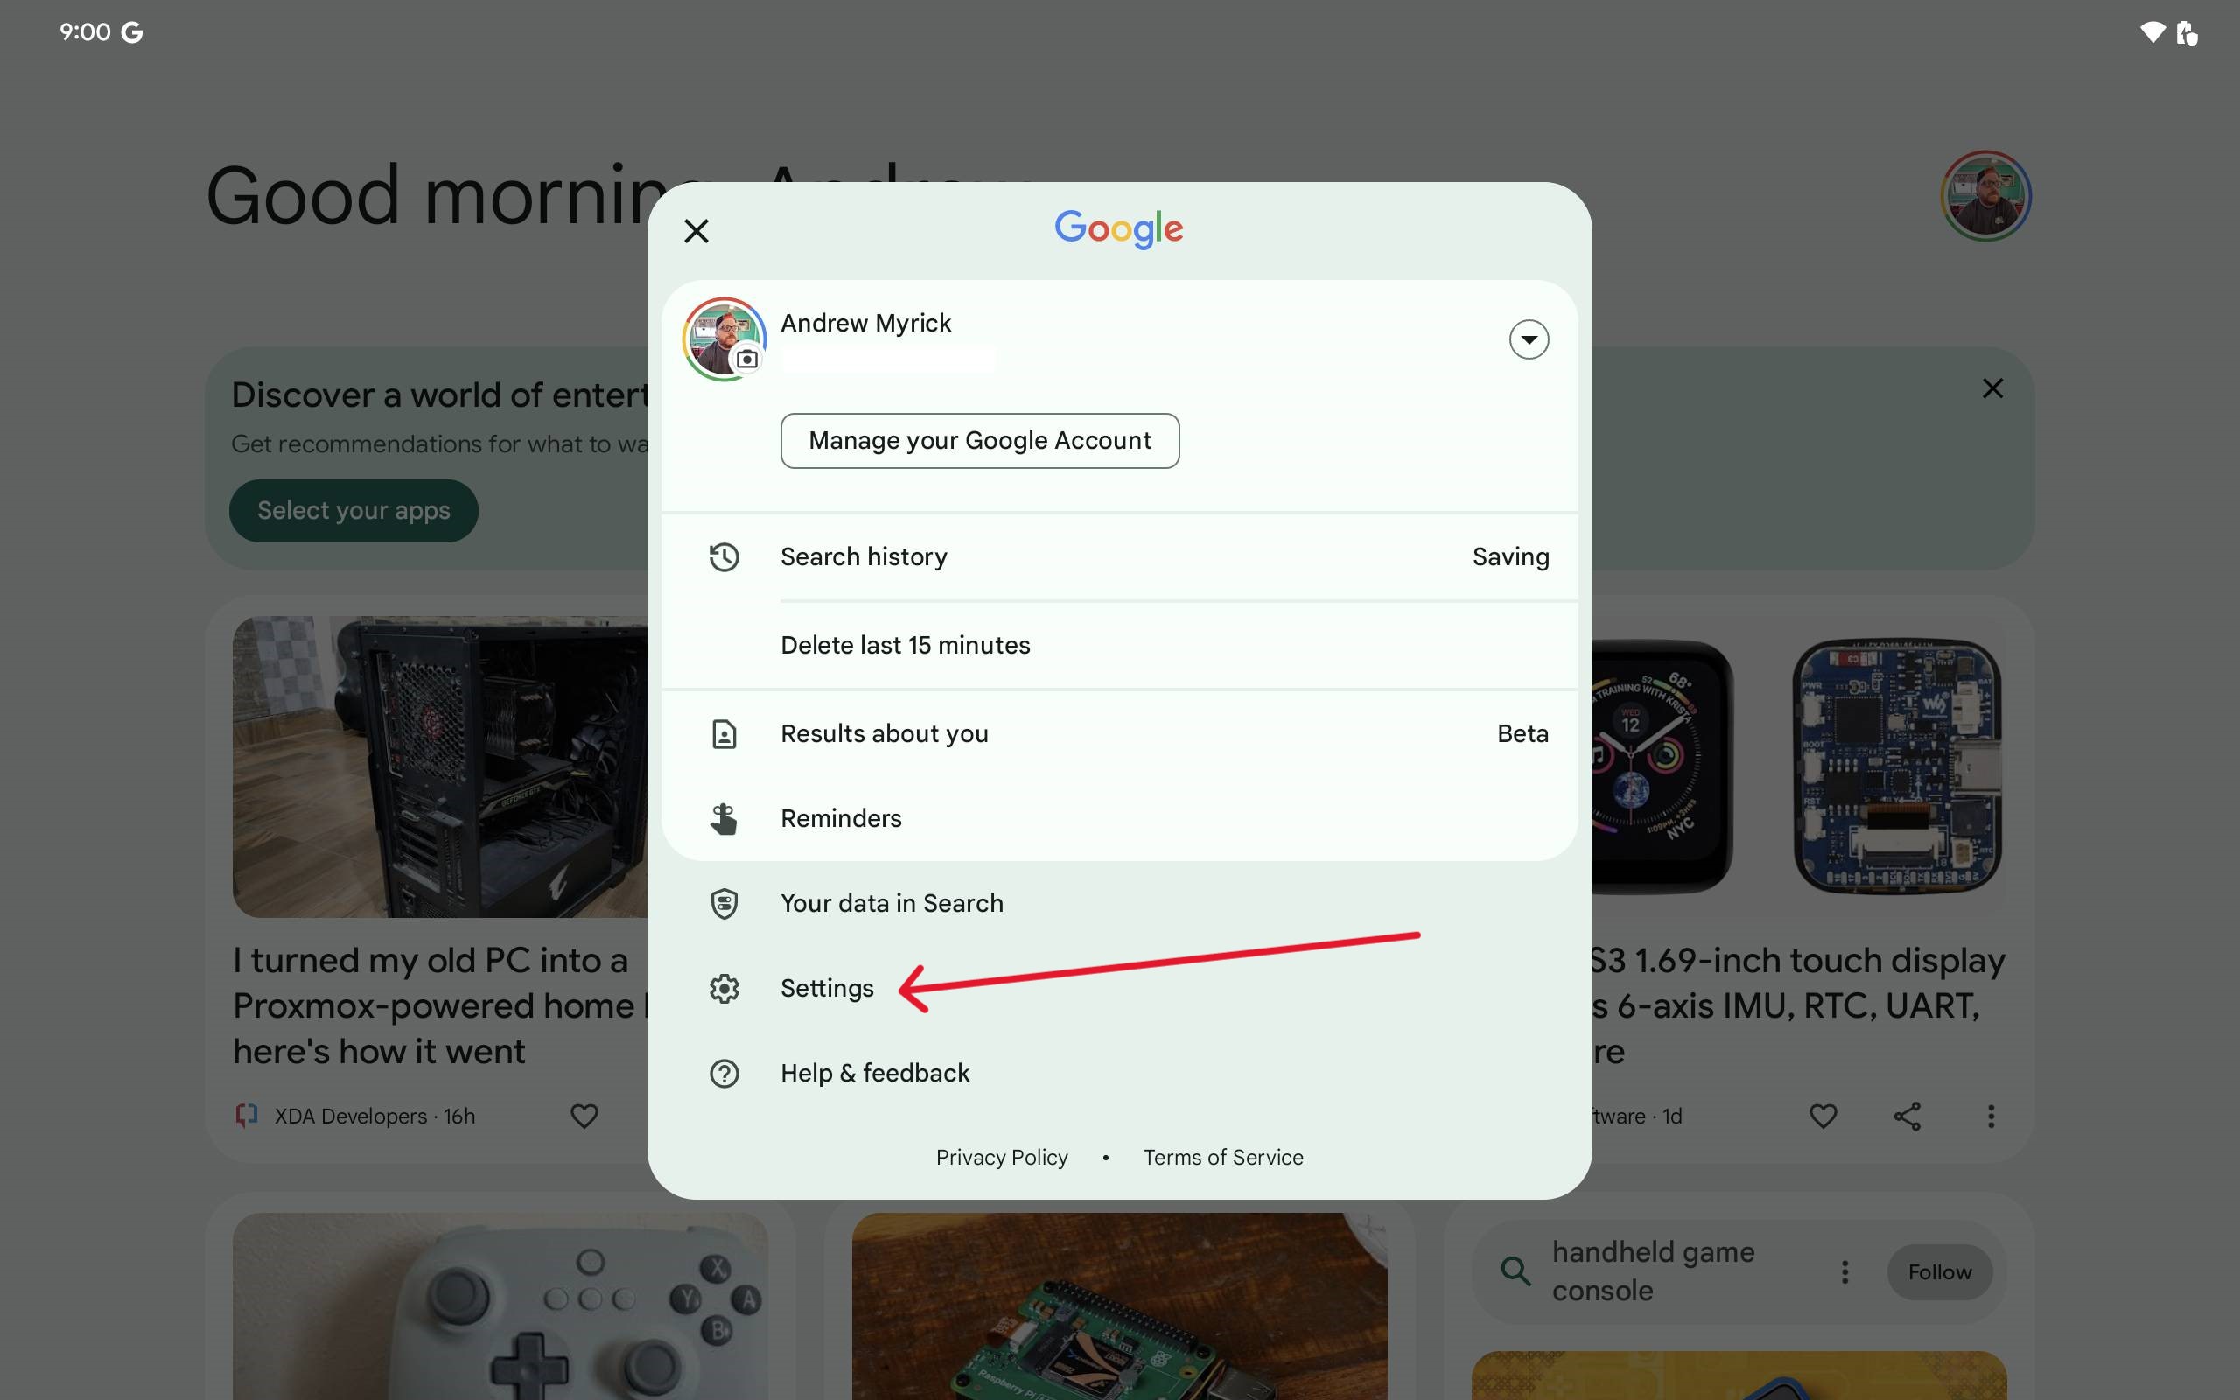Toggle the account profile camera icon
Image resolution: width=2240 pixels, height=1400 pixels.
[745, 360]
